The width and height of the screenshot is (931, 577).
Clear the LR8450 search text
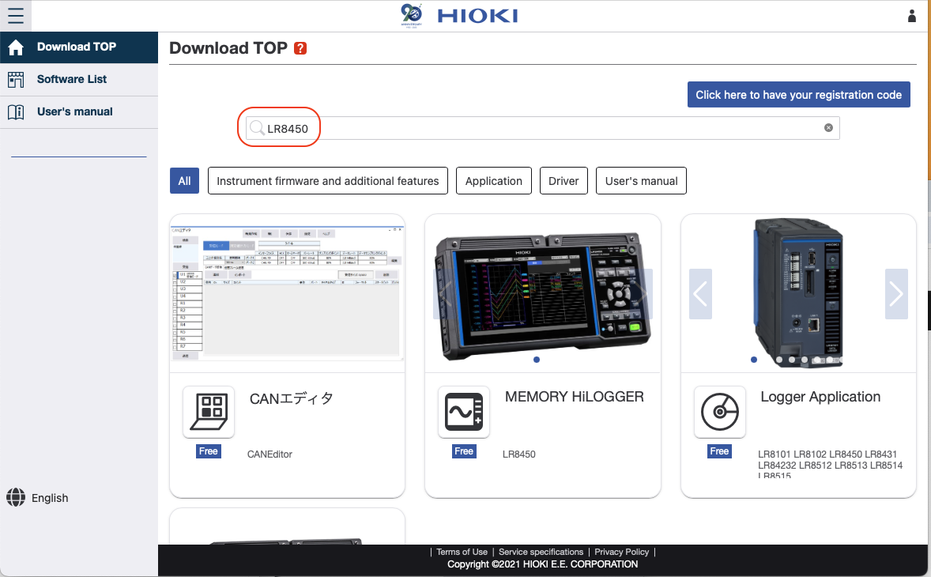pos(828,127)
